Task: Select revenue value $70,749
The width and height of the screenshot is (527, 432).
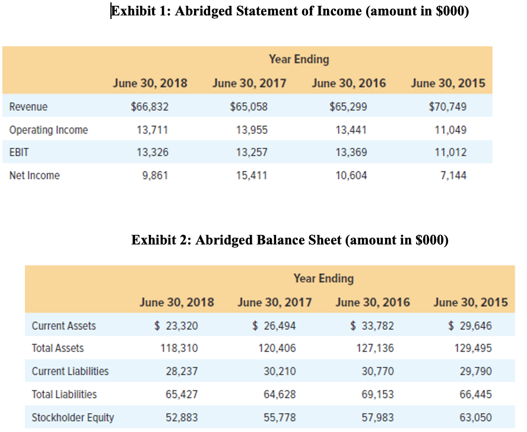Action: [447, 107]
